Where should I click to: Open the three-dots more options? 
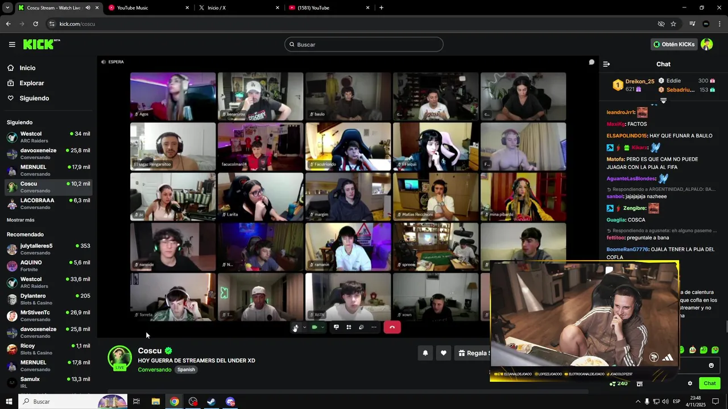point(374,327)
